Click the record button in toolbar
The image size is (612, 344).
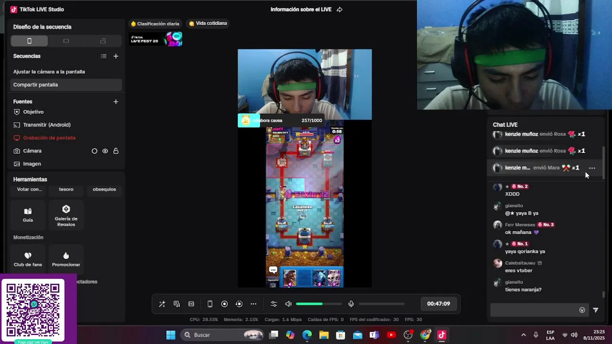click(224, 304)
